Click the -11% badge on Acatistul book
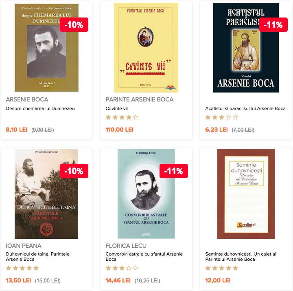The height and width of the screenshot is (291, 293). click(273, 25)
